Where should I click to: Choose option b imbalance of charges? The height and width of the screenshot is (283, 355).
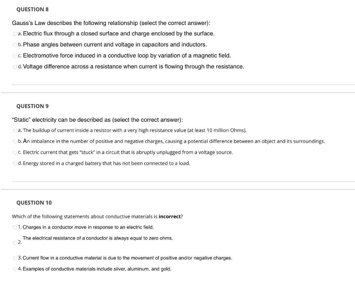pos(15,141)
